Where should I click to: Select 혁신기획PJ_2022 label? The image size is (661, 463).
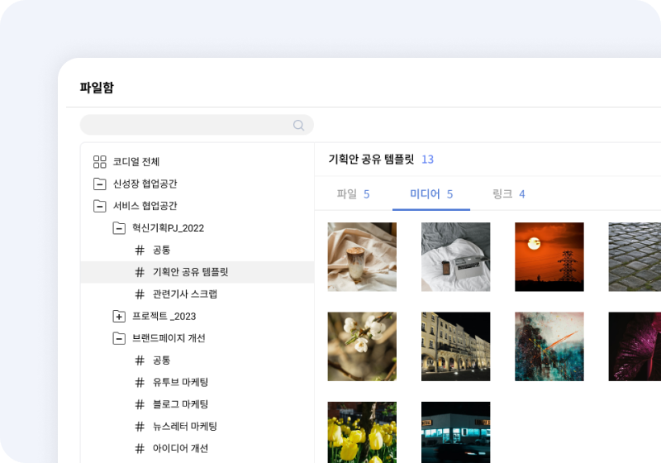point(169,228)
